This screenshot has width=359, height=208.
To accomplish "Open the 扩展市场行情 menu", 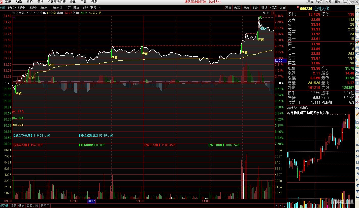I will 56,2.
